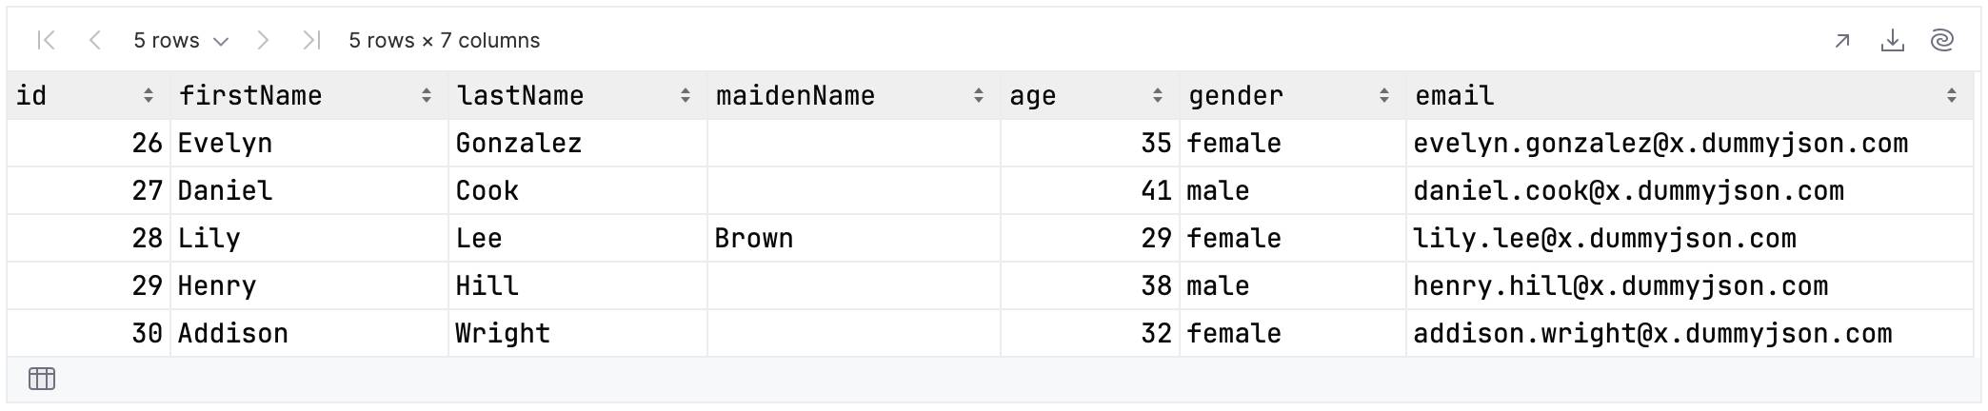Download the table data
Image resolution: width=1988 pixels, height=411 pixels.
pyautogui.click(x=1893, y=40)
